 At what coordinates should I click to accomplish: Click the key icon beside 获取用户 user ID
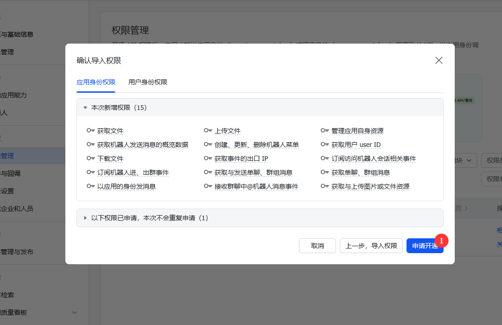[x=325, y=145]
